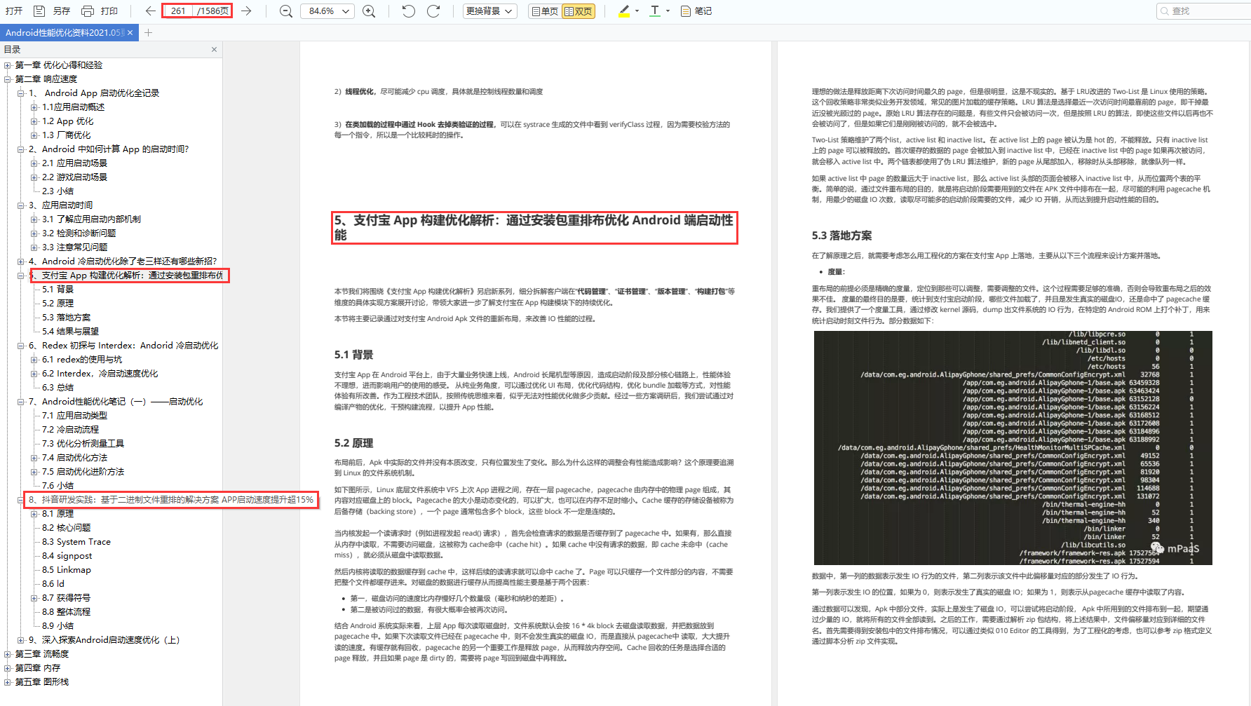The image size is (1251, 706).
Task: Open outline item 5.3 落地方案
Action: click(66, 318)
